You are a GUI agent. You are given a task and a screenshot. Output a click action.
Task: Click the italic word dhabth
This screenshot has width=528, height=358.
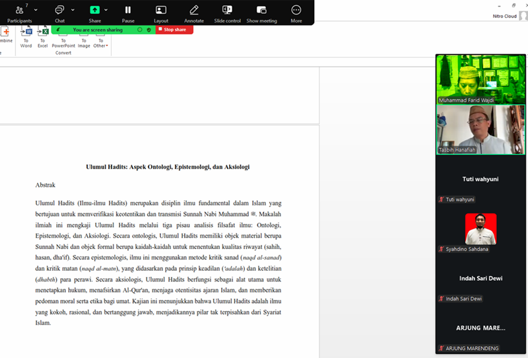point(47,279)
